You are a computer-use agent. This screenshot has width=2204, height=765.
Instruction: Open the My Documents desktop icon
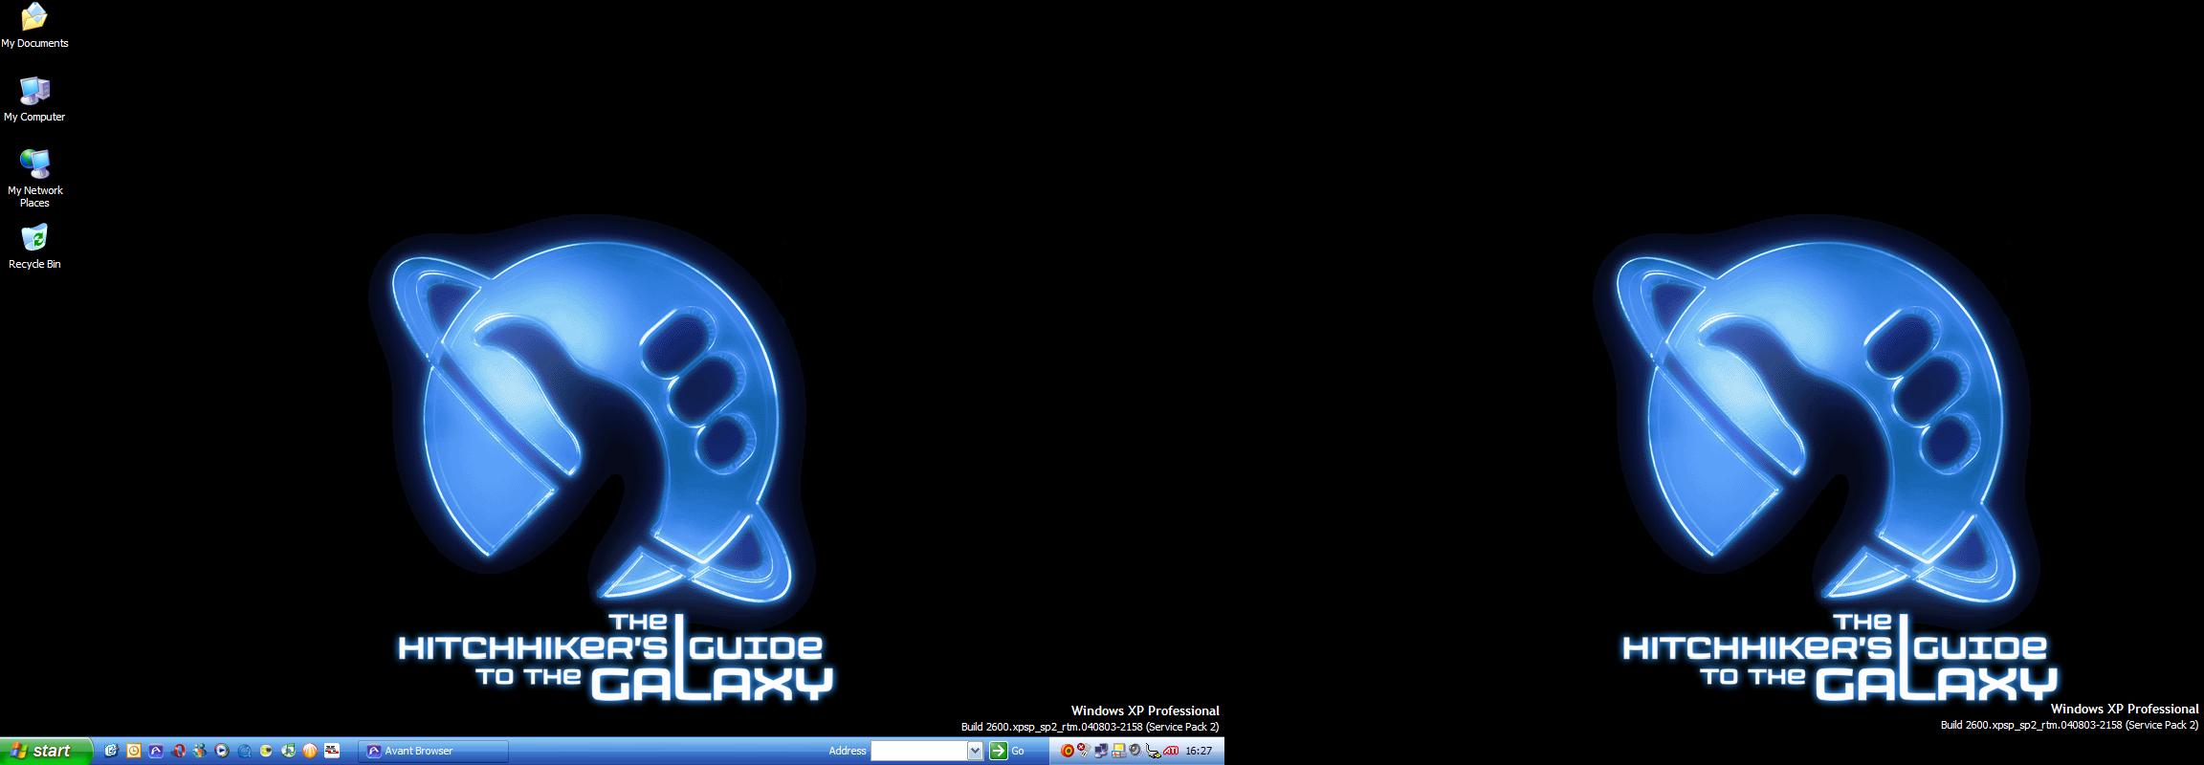point(34,25)
